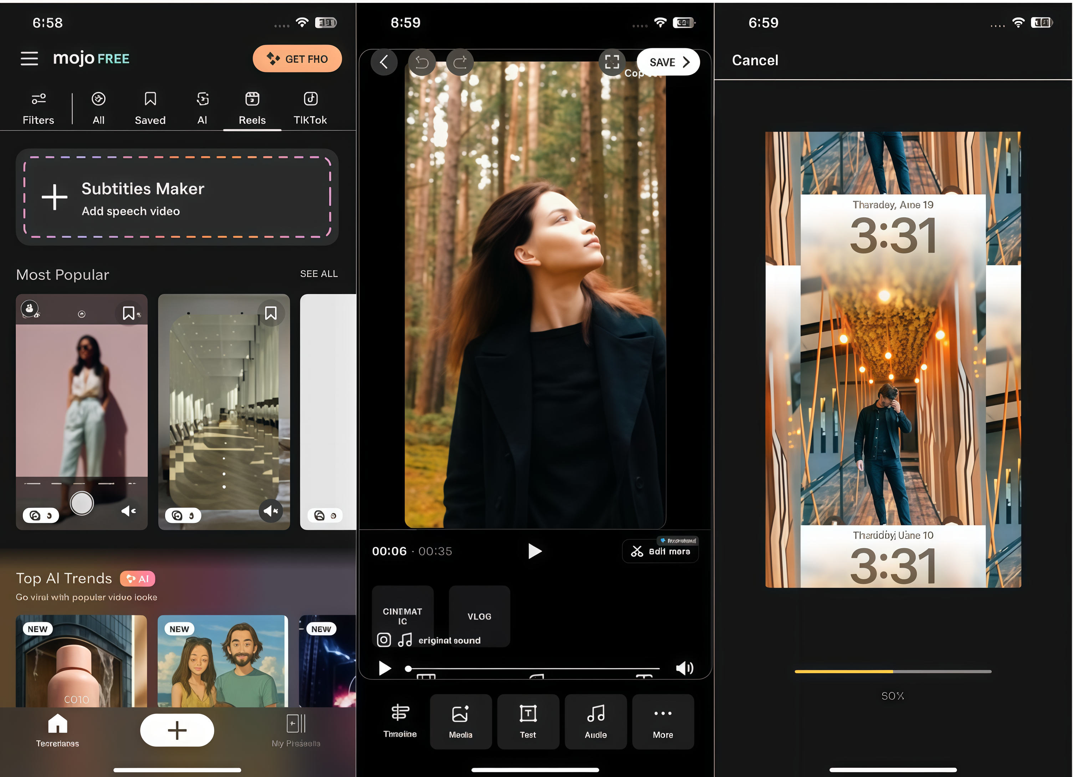
Task: Switch to the Saved templates tab
Action: (149, 107)
